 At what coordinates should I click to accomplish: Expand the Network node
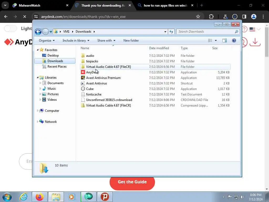click(38, 122)
